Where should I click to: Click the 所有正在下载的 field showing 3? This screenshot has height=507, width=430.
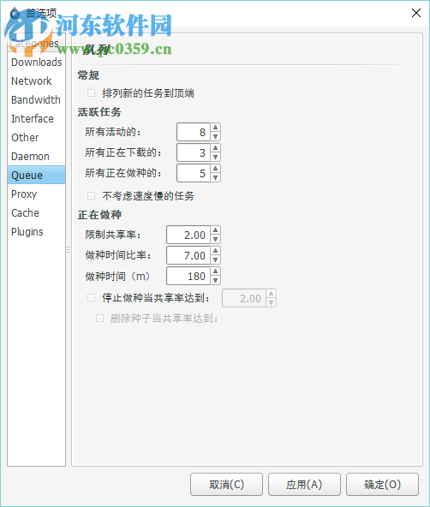click(x=194, y=152)
